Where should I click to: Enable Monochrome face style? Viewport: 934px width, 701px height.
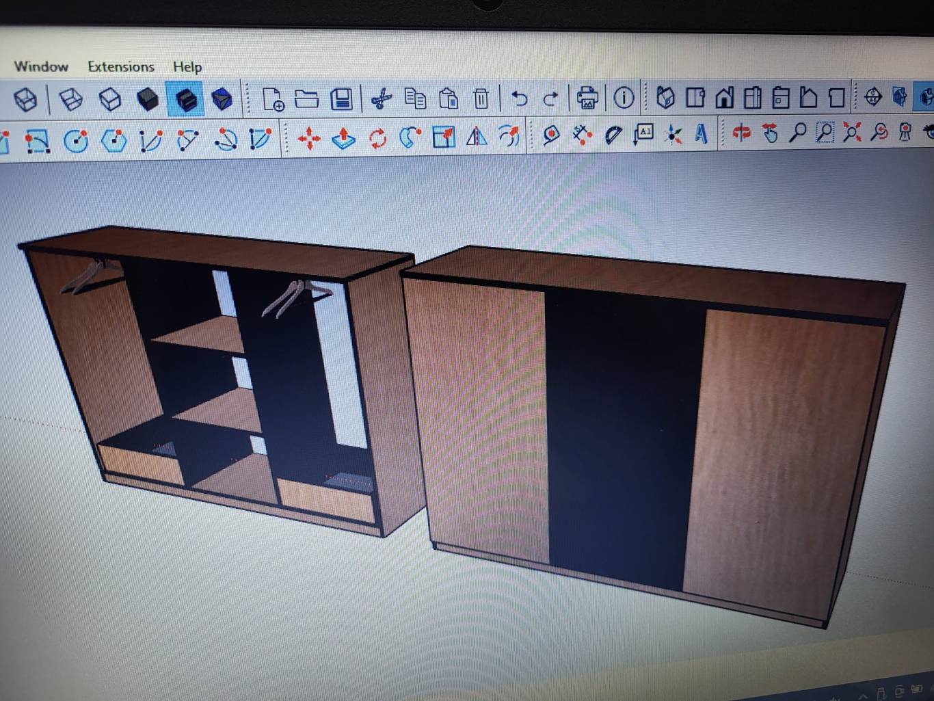coord(222,100)
